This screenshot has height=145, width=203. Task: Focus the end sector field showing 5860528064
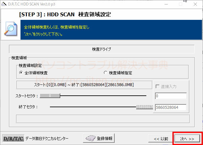[170, 108]
